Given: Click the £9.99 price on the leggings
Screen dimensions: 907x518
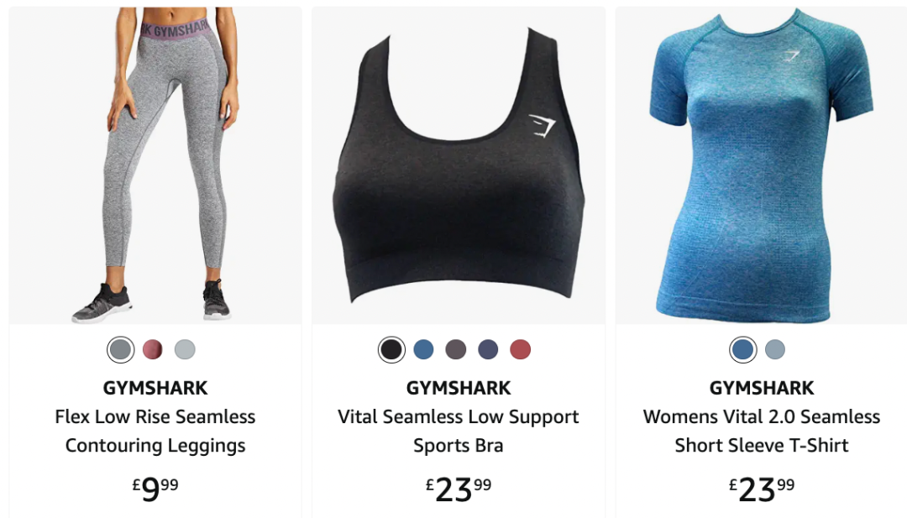Looking at the screenshot, I should click(x=155, y=489).
